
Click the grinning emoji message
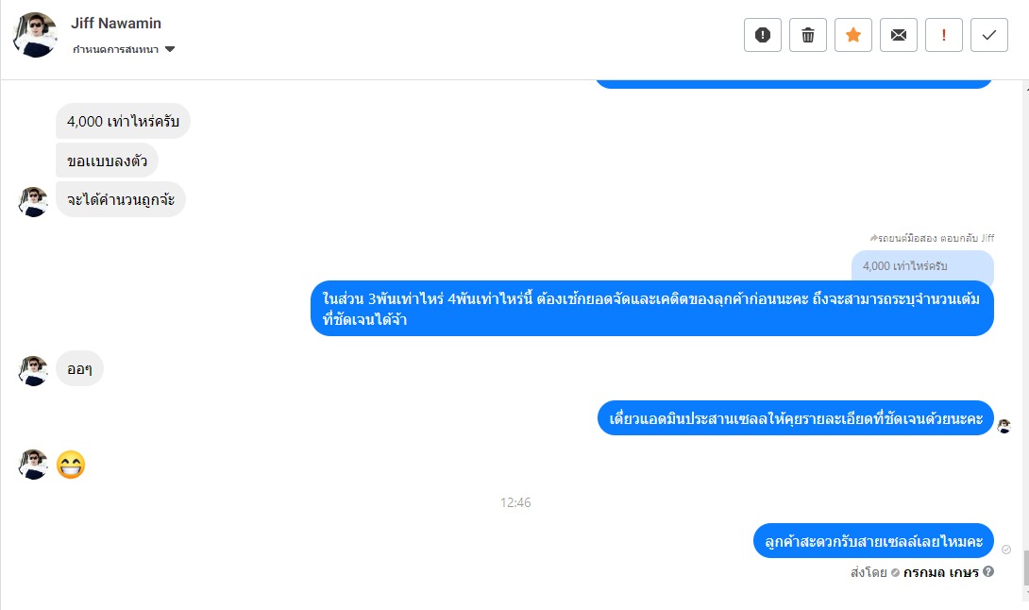pyautogui.click(x=71, y=465)
